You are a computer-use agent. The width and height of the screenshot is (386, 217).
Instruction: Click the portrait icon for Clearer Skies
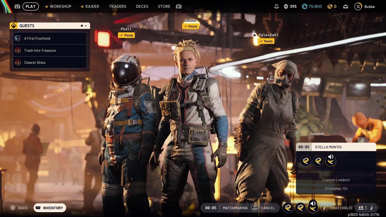click(x=18, y=62)
